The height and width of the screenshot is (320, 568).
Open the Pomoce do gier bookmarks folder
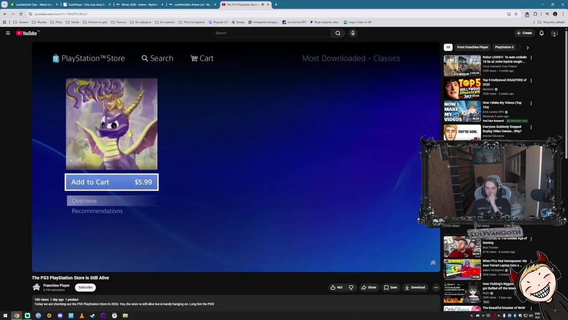(x=95, y=22)
